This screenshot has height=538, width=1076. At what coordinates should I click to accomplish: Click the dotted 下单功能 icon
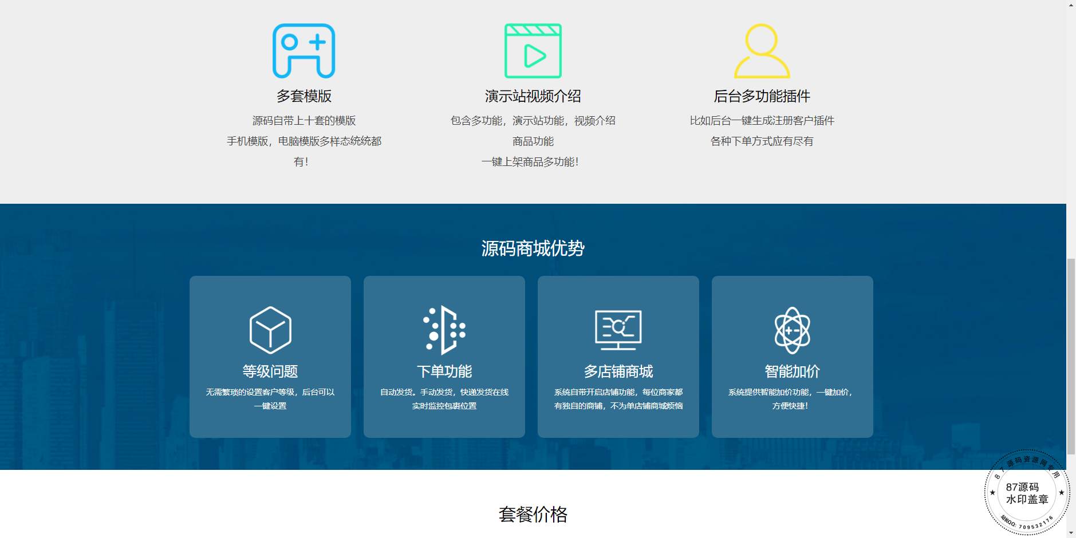tap(444, 330)
